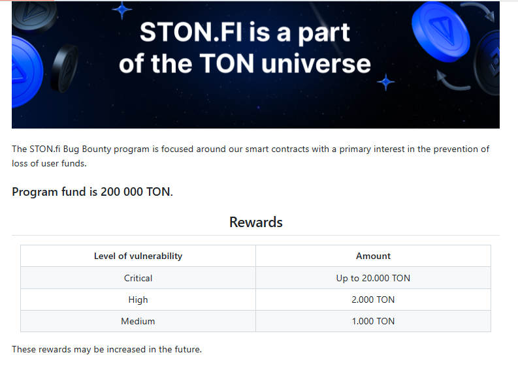Select the 'Critical' table row label

(x=138, y=278)
